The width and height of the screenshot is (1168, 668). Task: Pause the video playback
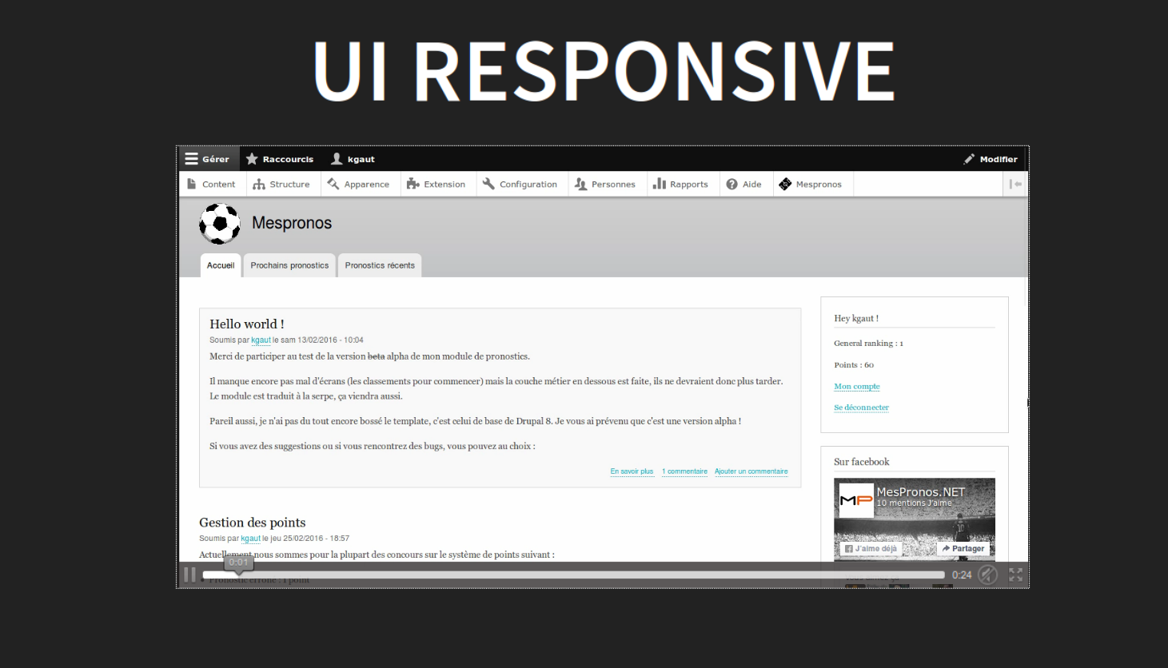[x=189, y=575]
